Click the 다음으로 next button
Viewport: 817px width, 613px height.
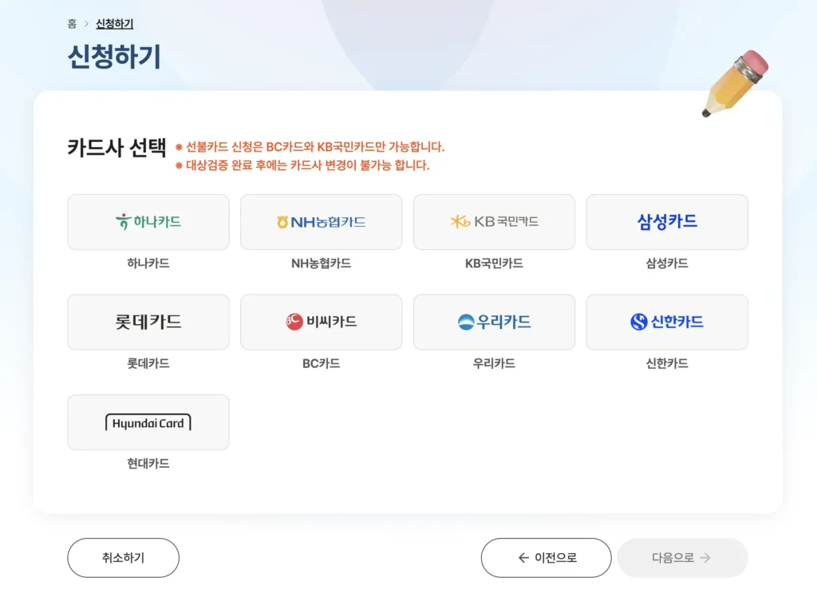682,558
